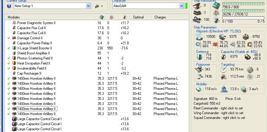
Task: Click the launcher hardpoints icon showing 3
Action: tap(197, 12)
